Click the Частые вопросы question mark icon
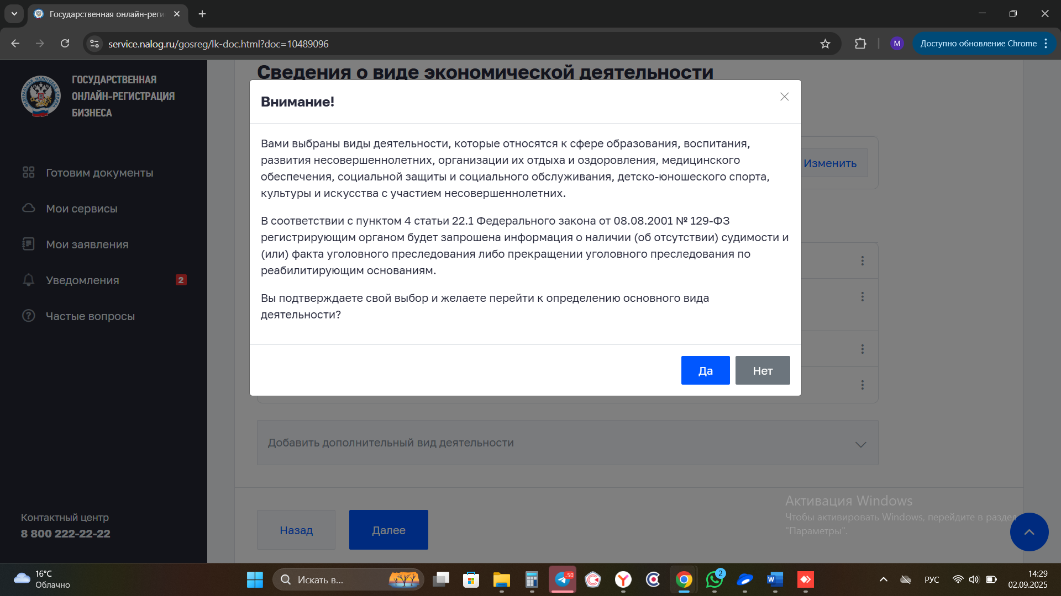This screenshot has width=1061, height=596. [28, 316]
